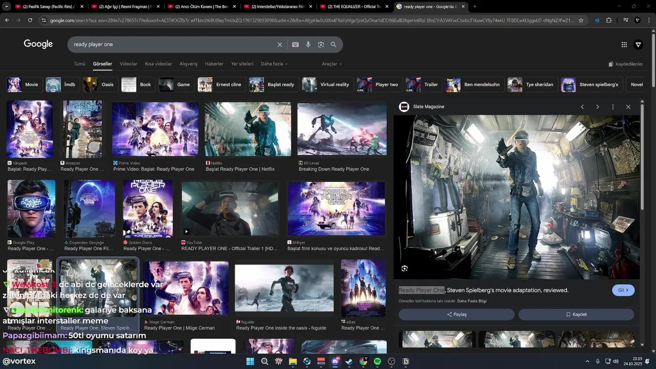Open Windows Start menu
Viewport: 656px width, 369px height.
[250, 361]
